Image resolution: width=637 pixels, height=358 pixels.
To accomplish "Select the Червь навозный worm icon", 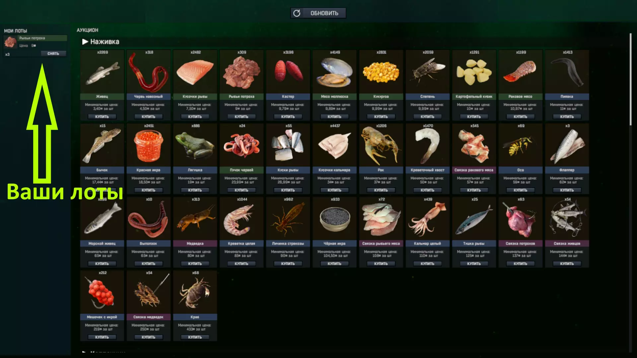I will 148,73.
